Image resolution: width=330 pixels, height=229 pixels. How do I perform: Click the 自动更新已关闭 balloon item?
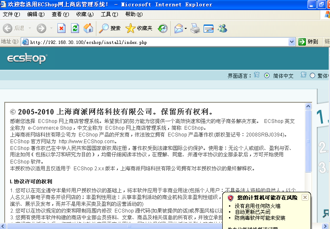[252, 212]
